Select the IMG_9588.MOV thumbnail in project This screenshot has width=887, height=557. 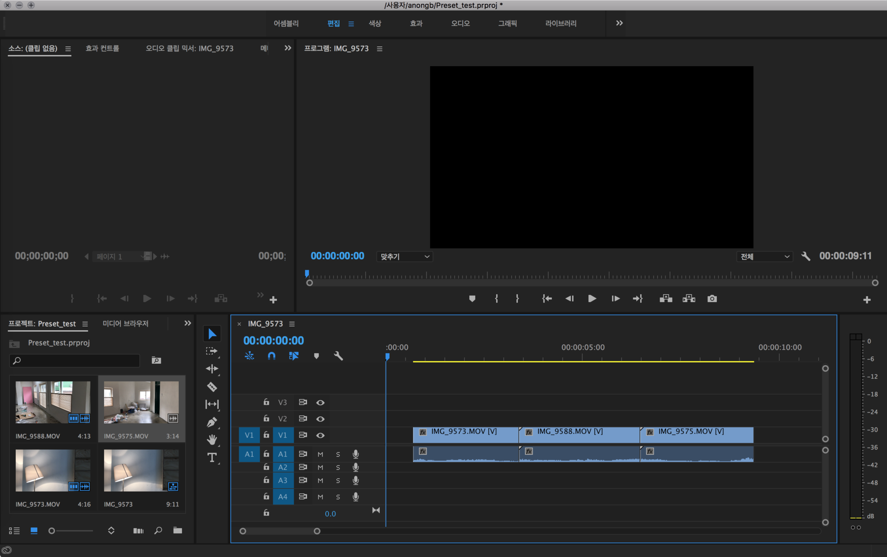tap(53, 402)
